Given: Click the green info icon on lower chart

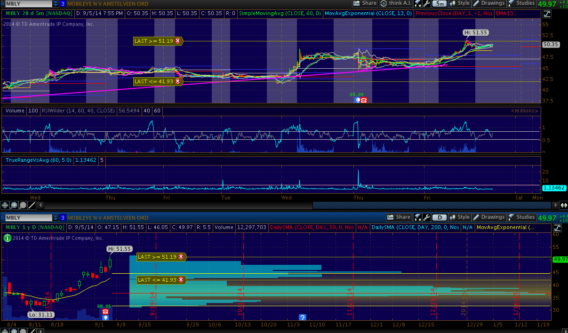Looking at the screenshot, I should point(7,238).
